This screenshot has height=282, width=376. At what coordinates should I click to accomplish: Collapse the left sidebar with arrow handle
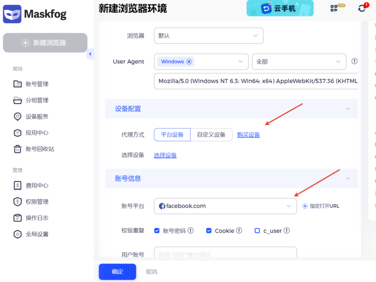90,54
